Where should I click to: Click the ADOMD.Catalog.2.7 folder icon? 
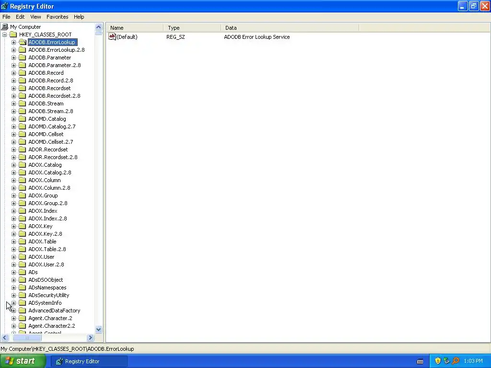pos(22,126)
